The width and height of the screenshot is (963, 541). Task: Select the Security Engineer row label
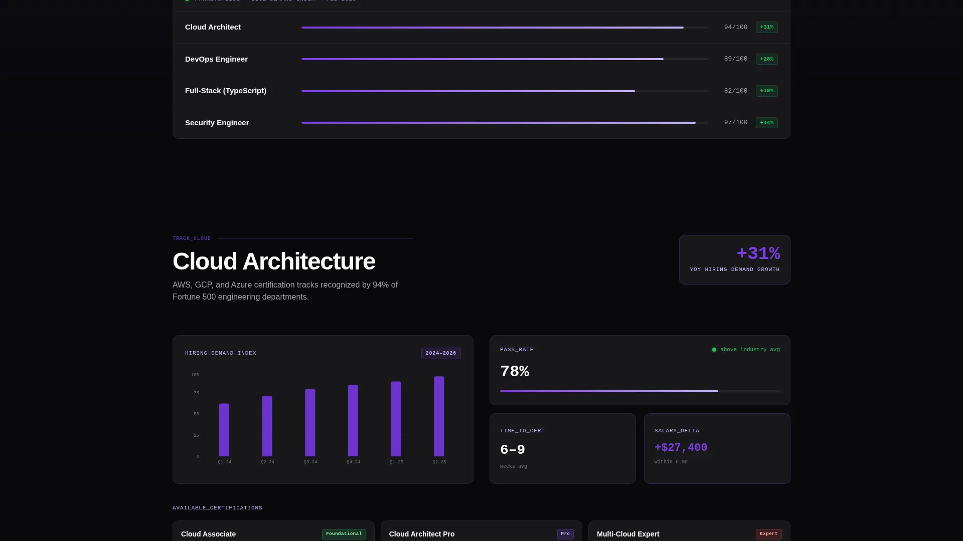(217, 123)
